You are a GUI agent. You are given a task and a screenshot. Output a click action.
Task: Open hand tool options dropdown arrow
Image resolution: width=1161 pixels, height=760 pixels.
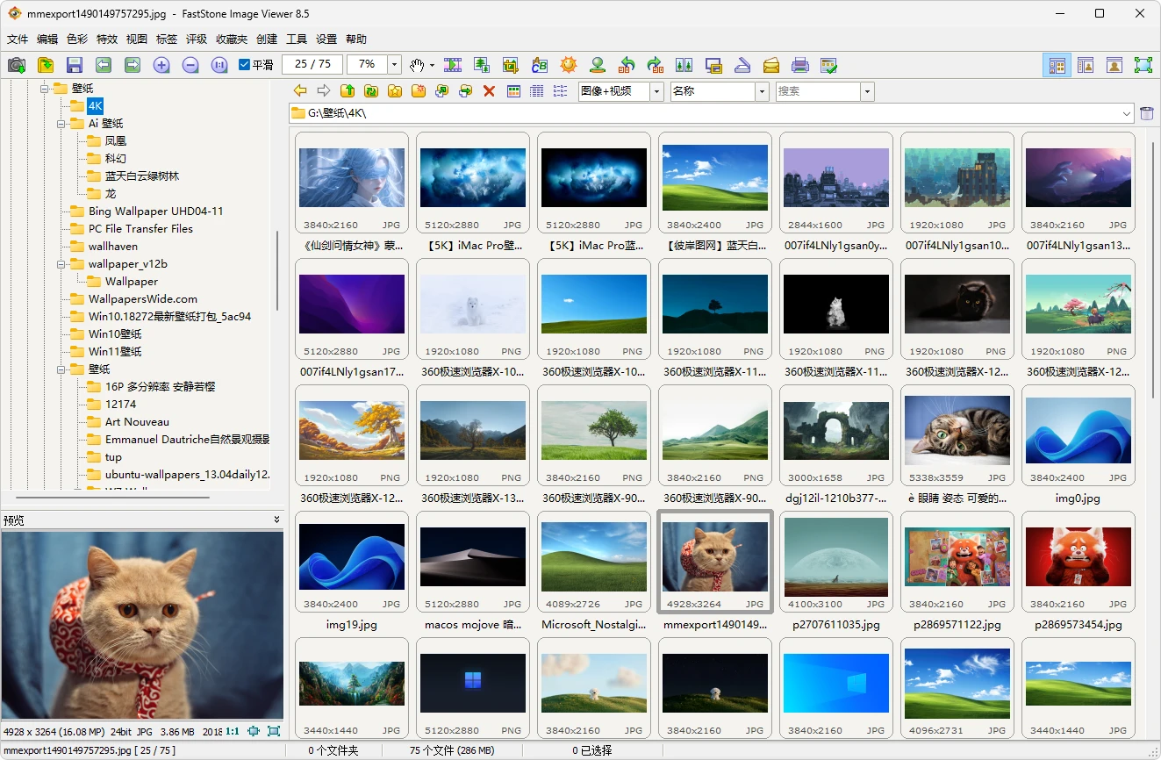pos(432,65)
